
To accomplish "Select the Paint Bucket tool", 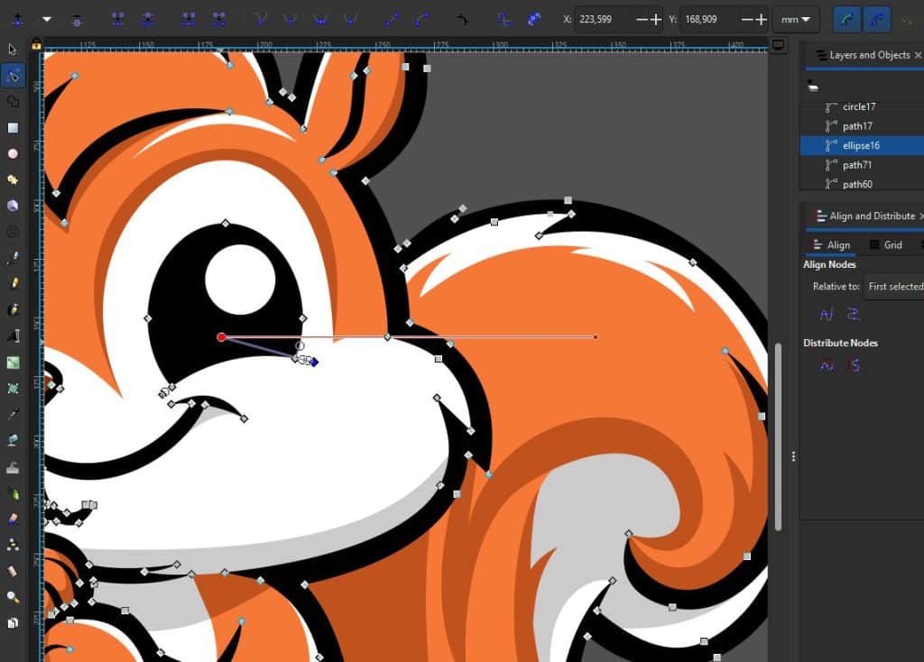I will click(x=13, y=440).
